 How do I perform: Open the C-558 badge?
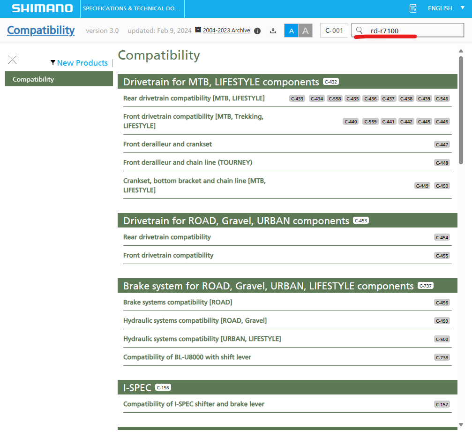click(335, 99)
